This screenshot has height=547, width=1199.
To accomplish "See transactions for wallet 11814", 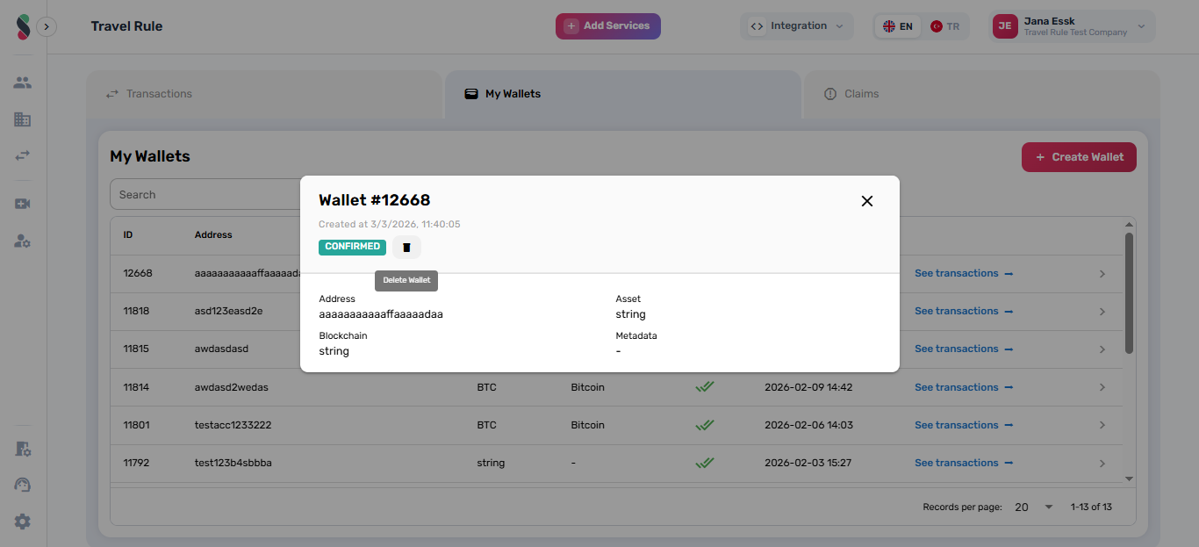I will click(x=964, y=387).
